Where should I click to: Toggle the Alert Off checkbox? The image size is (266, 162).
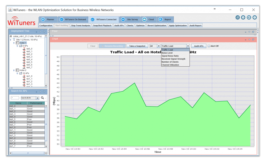click(209, 46)
